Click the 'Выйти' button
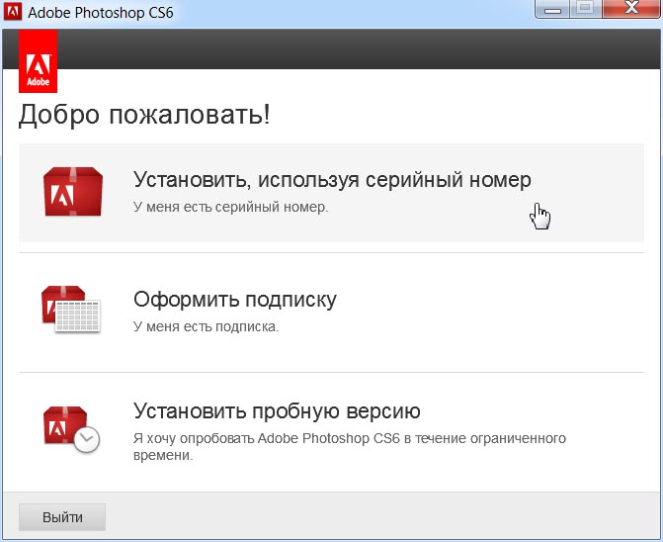The width and height of the screenshot is (663, 542). point(62,517)
